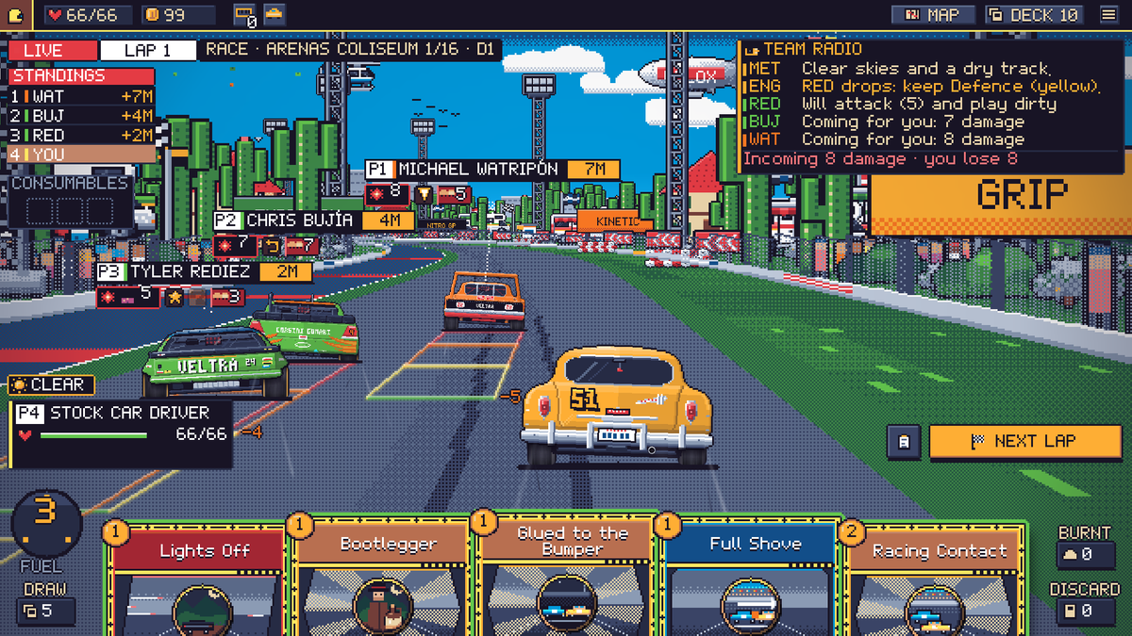1132x636 pixels.
Task: Open the Draw pile counter 5
Action: point(46,611)
